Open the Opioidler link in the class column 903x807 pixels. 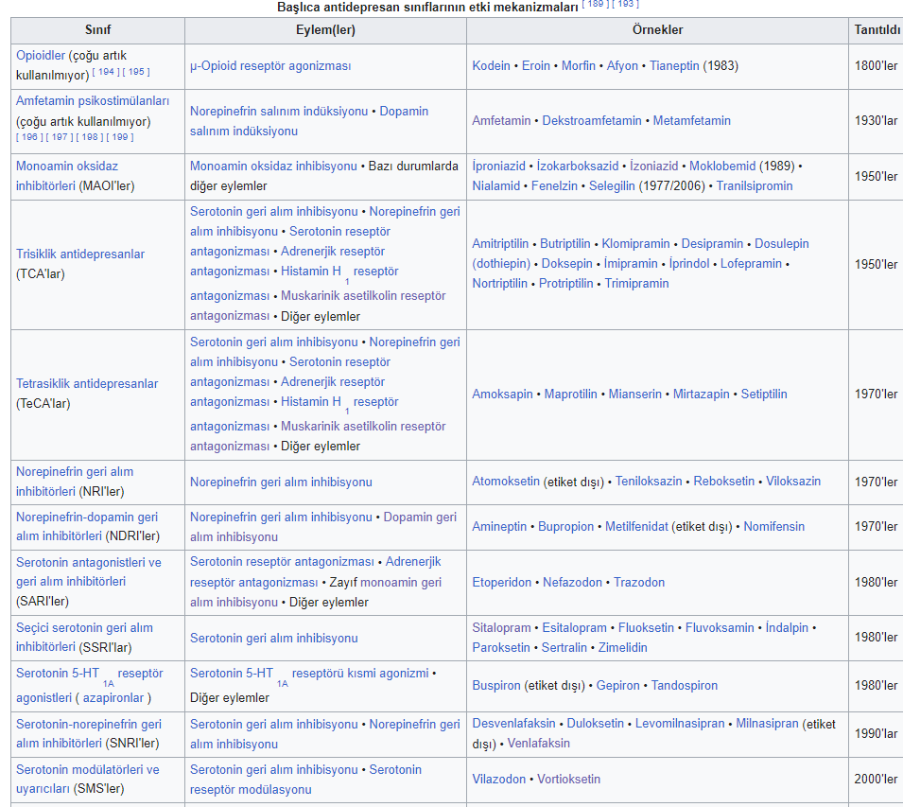(41, 55)
